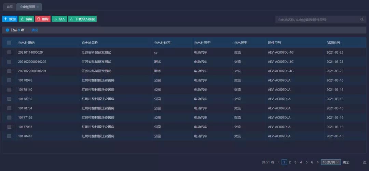The width and height of the screenshot is (369, 171).
Task: Click the 充电站名称 column header
Action: (90, 43)
